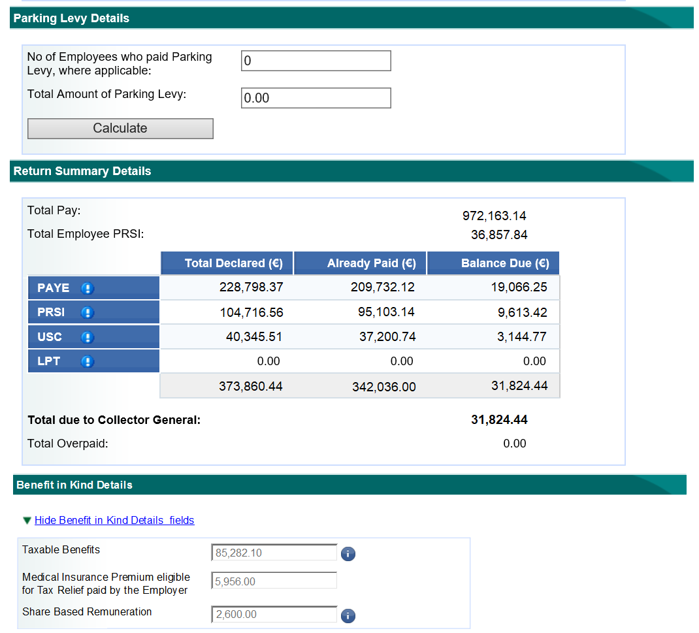Select the Return Summary Details header bar
Screen dimensions: 699x633
click(82, 171)
